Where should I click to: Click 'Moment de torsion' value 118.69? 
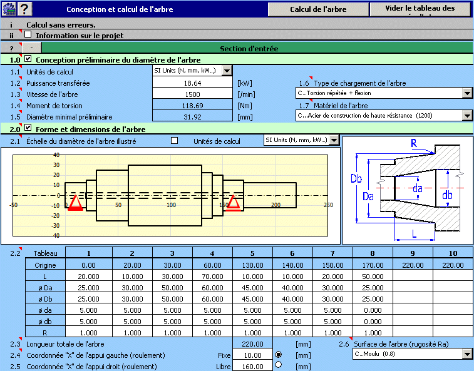pos(192,106)
